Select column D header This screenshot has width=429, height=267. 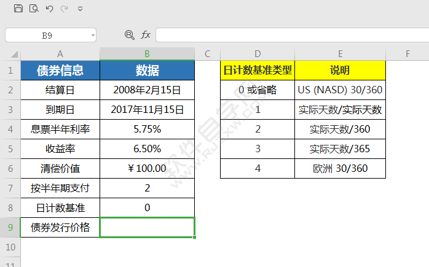(258, 54)
